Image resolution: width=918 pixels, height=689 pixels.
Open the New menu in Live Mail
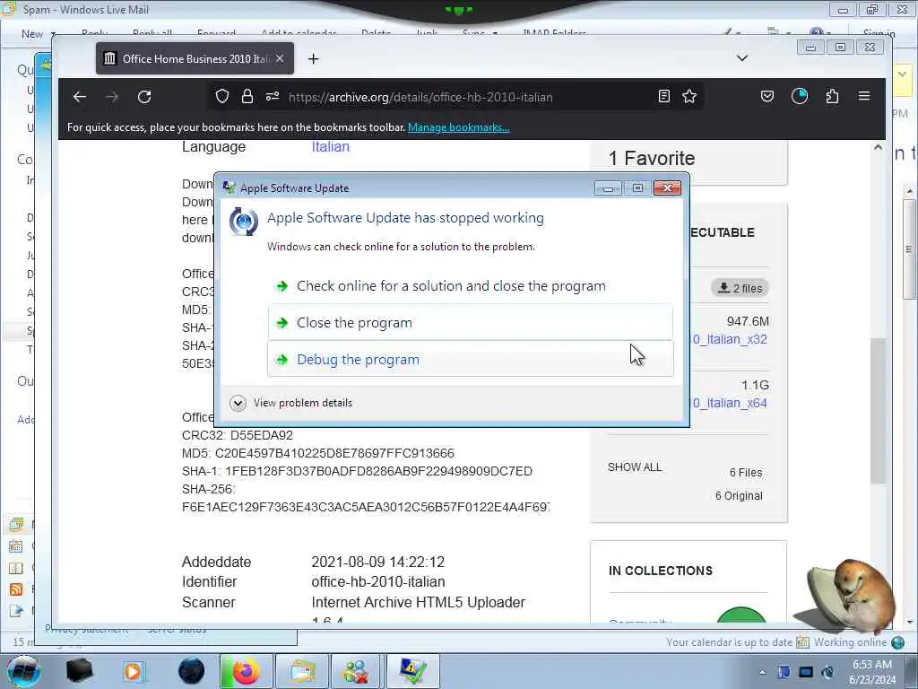pos(32,34)
